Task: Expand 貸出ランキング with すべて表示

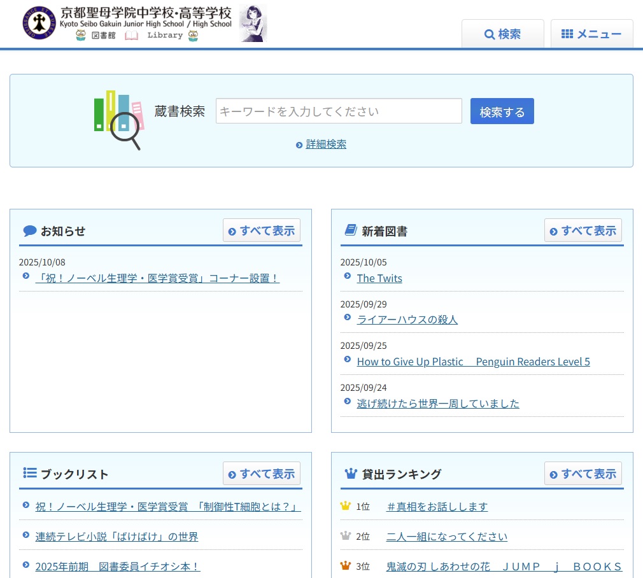Action: [x=583, y=474]
